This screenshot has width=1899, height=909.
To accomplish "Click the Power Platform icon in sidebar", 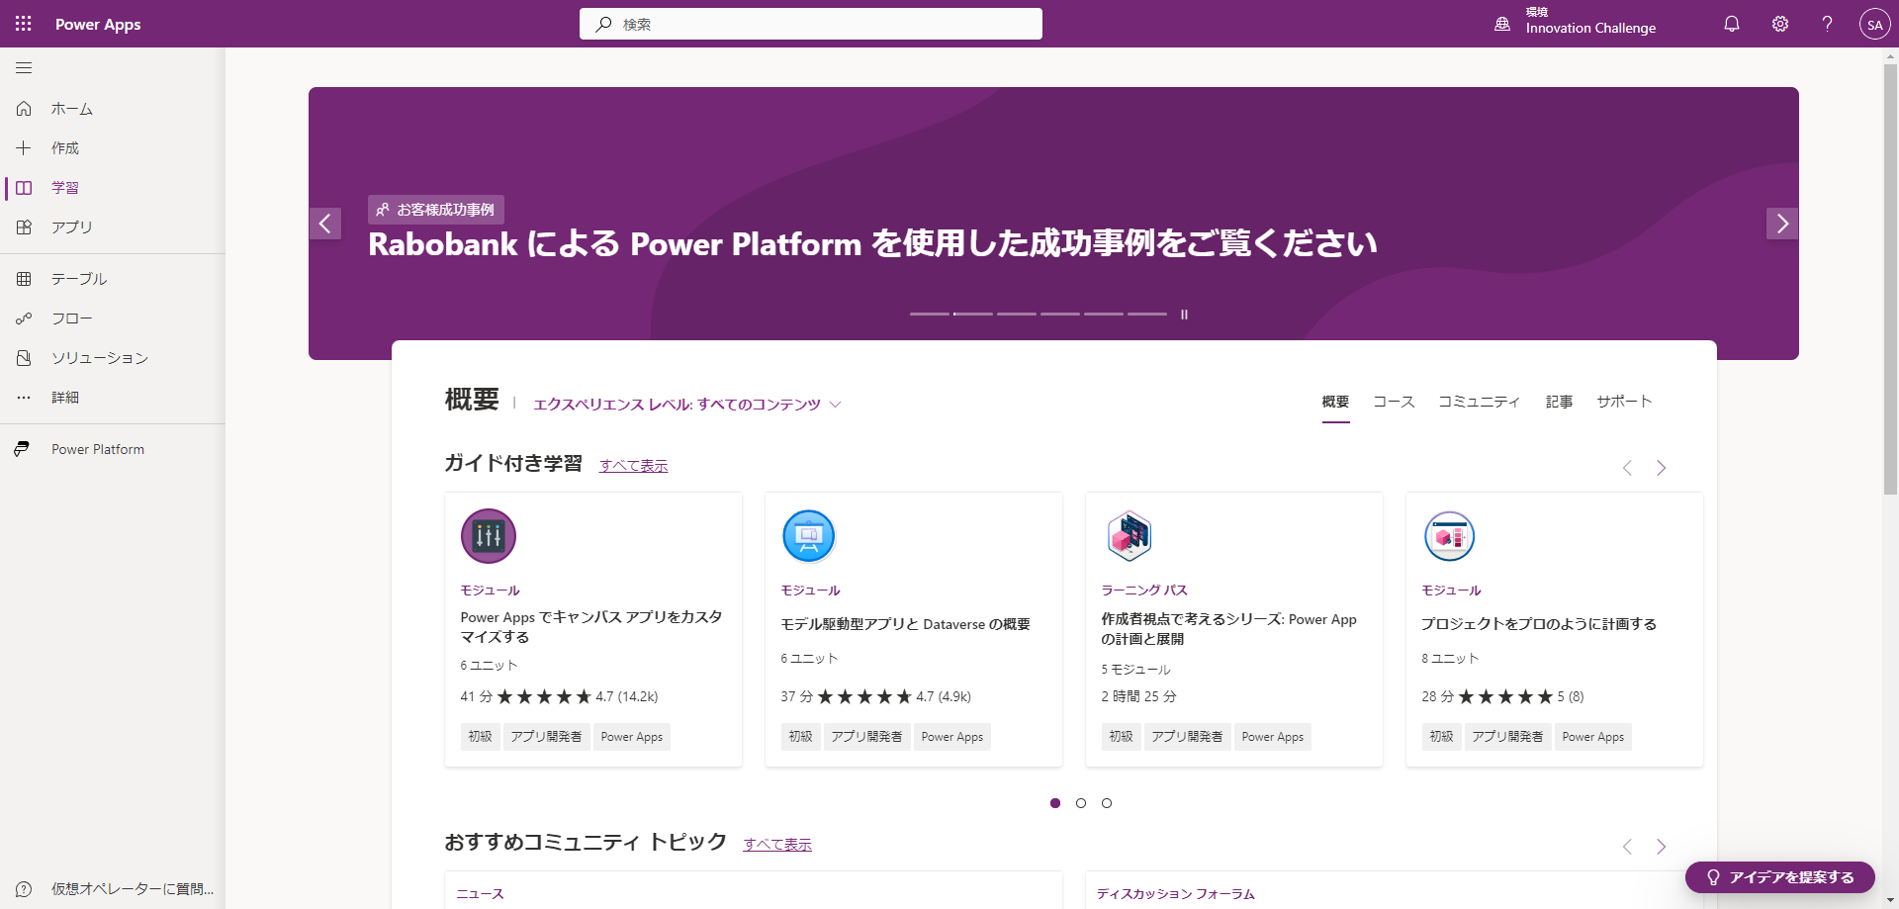I will coord(22,449).
